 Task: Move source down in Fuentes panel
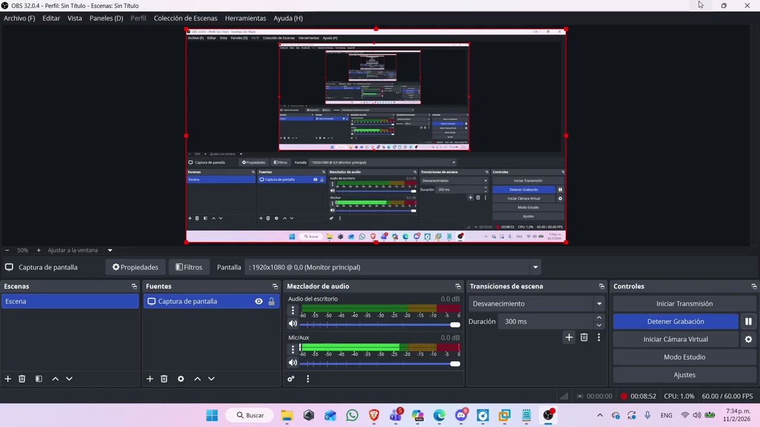211,379
